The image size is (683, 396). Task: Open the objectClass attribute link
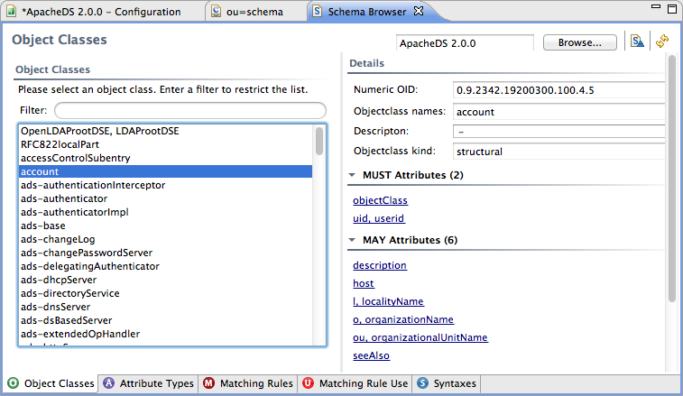(x=380, y=200)
